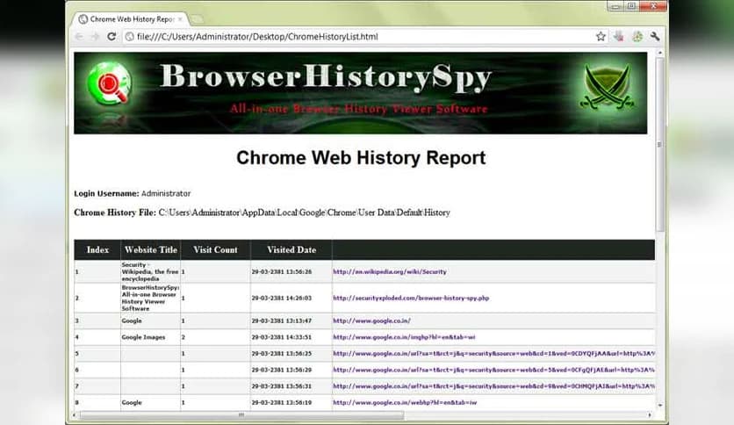Click the crossed swords shield emblem
The height and width of the screenshot is (425, 734).
pyautogui.click(x=608, y=87)
